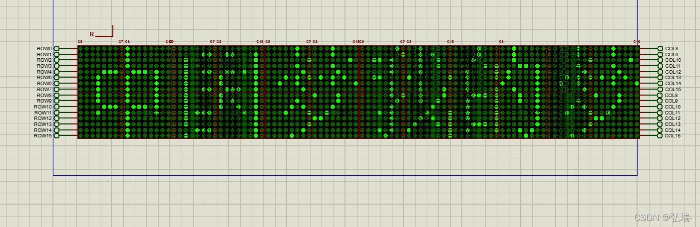The height and width of the screenshot is (227, 700).
Task: Select COL13 label in the upper terminal group
Action: pyautogui.click(x=673, y=78)
